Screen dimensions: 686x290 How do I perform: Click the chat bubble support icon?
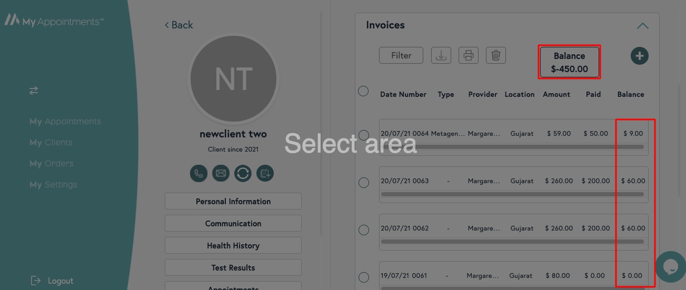[x=670, y=267]
